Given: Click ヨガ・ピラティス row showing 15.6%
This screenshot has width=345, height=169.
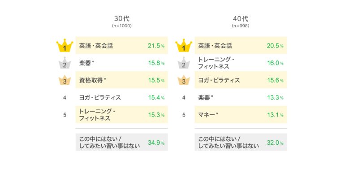Looking at the screenshot, I should [x=241, y=80].
